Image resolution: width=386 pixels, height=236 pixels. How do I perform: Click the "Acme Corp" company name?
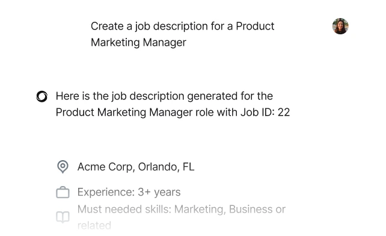105,167
